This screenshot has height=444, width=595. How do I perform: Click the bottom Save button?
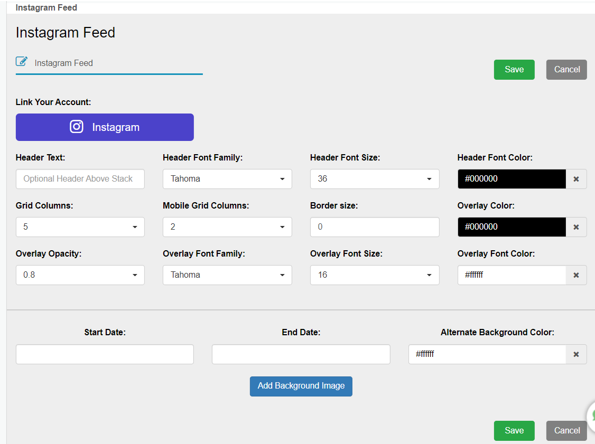[514, 431]
